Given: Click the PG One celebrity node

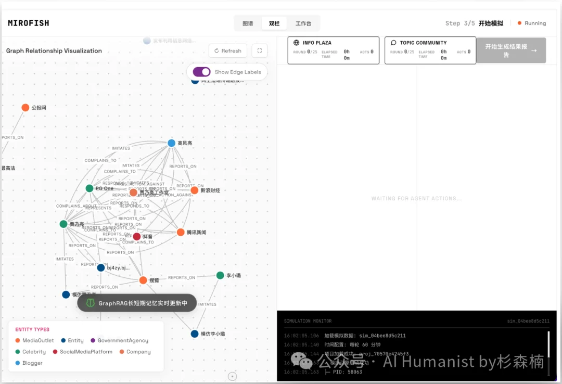Looking at the screenshot, I should (90, 188).
